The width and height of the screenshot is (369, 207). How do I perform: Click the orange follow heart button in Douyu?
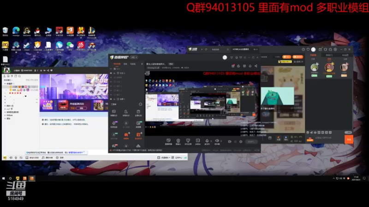pos(286,57)
